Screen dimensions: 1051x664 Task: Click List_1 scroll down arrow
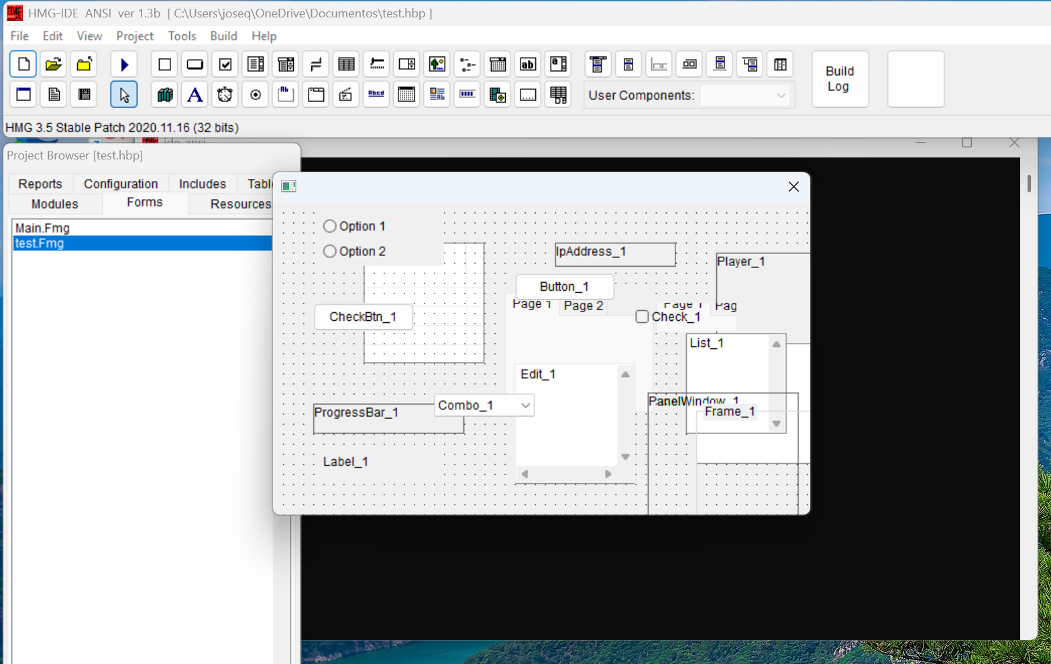pyautogui.click(x=777, y=423)
